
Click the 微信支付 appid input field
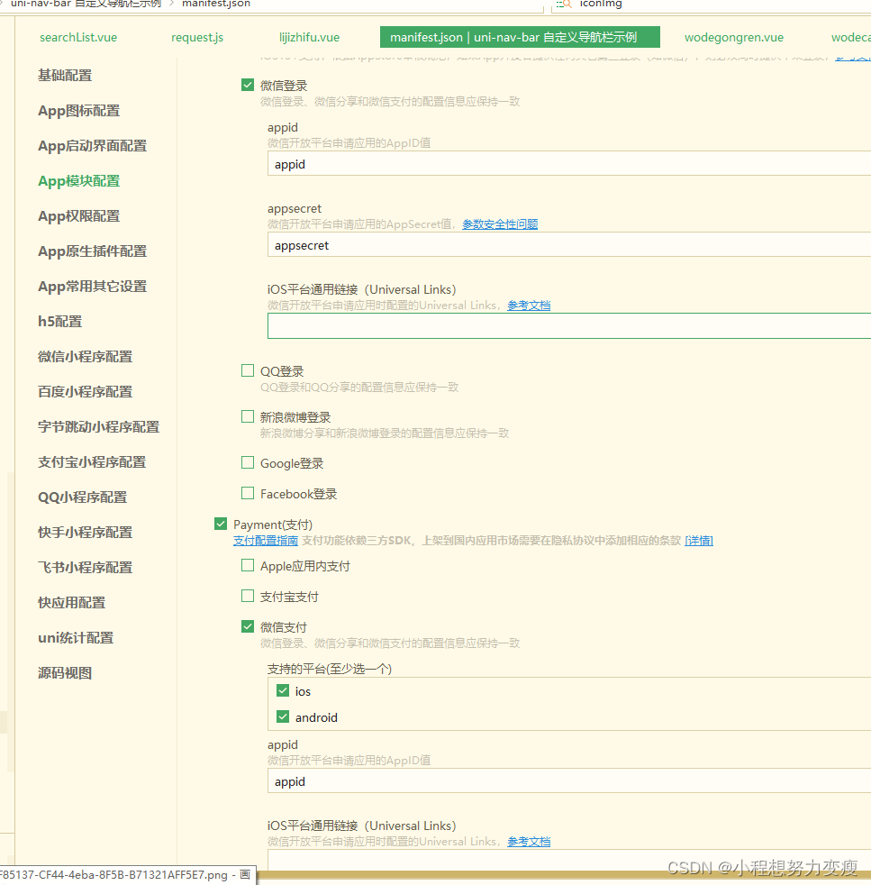[x=569, y=780]
